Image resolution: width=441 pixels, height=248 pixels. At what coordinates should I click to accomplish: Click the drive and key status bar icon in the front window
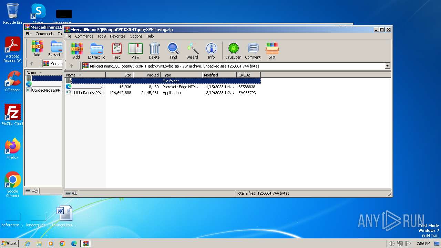pos(71,193)
